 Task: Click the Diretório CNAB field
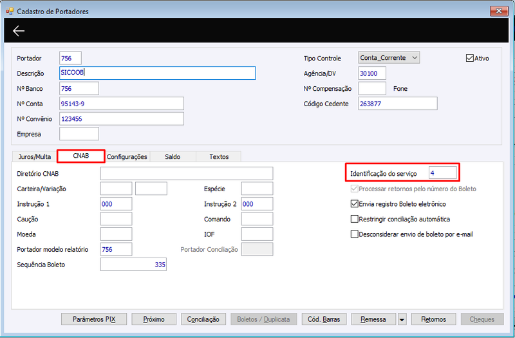[187, 173]
